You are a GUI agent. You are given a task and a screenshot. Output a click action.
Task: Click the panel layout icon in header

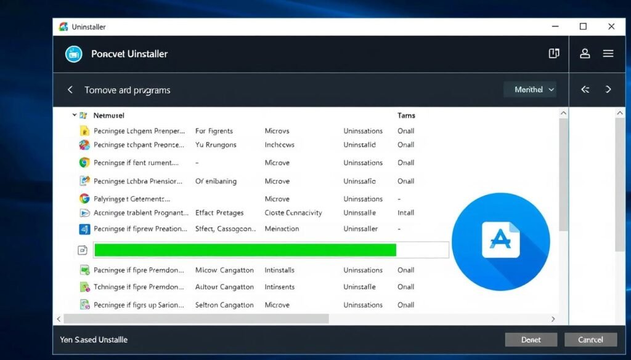[553, 54]
